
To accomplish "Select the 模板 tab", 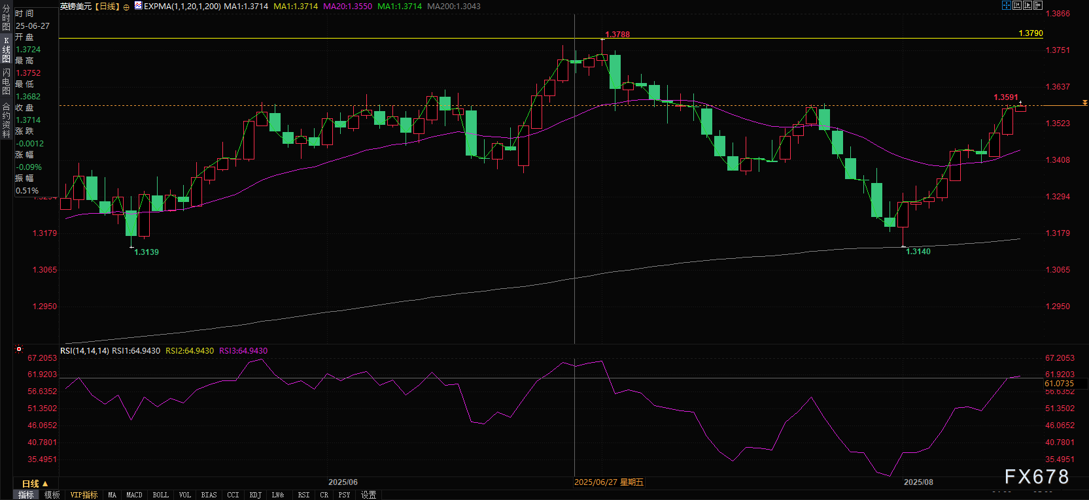I will 52,495.
